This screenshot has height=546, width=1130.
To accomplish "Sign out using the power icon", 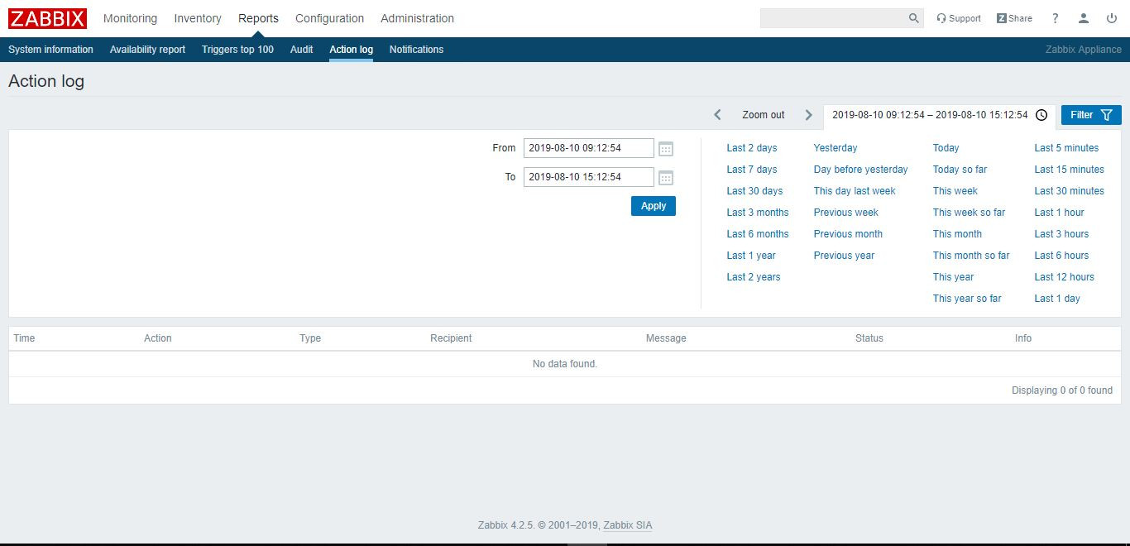I will coord(1112,17).
